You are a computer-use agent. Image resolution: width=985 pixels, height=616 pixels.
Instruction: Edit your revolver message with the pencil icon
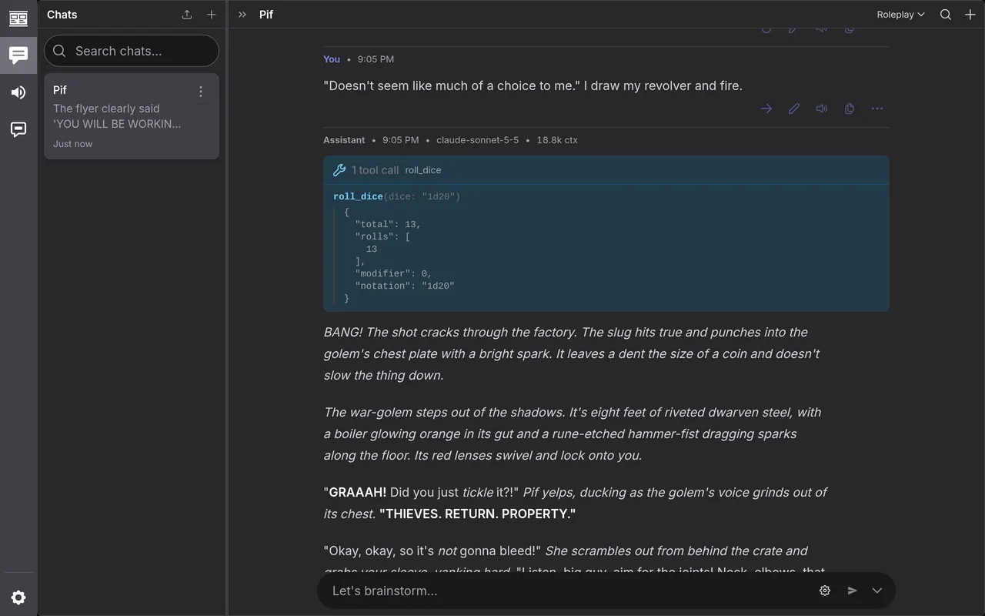[794, 109]
